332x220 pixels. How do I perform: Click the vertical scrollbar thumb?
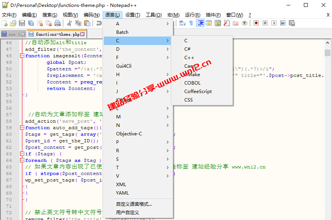tap(327, 53)
